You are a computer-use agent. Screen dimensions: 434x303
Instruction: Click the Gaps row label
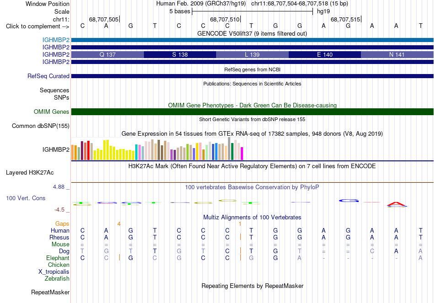point(62,223)
